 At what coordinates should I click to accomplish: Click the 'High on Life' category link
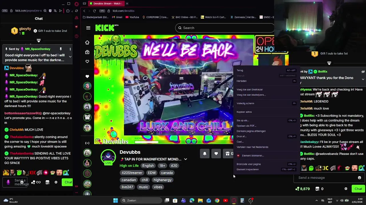click(x=129, y=166)
